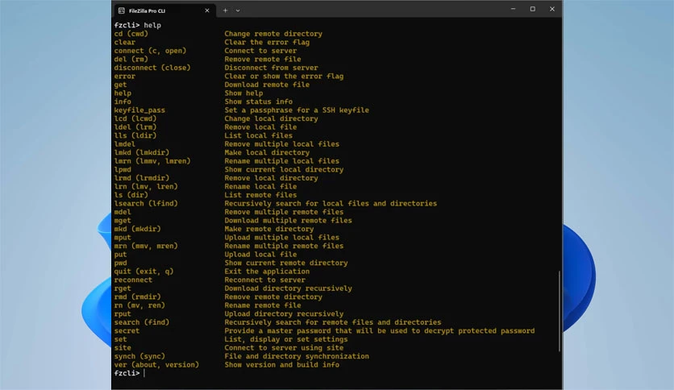The width and height of the screenshot is (674, 390).
Task: Click the 'reconnect' command text
Action: click(x=133, y=280)
